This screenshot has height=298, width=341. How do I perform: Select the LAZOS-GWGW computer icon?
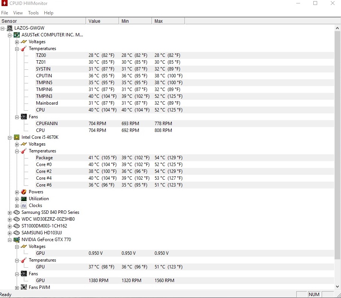pos(9,28)
